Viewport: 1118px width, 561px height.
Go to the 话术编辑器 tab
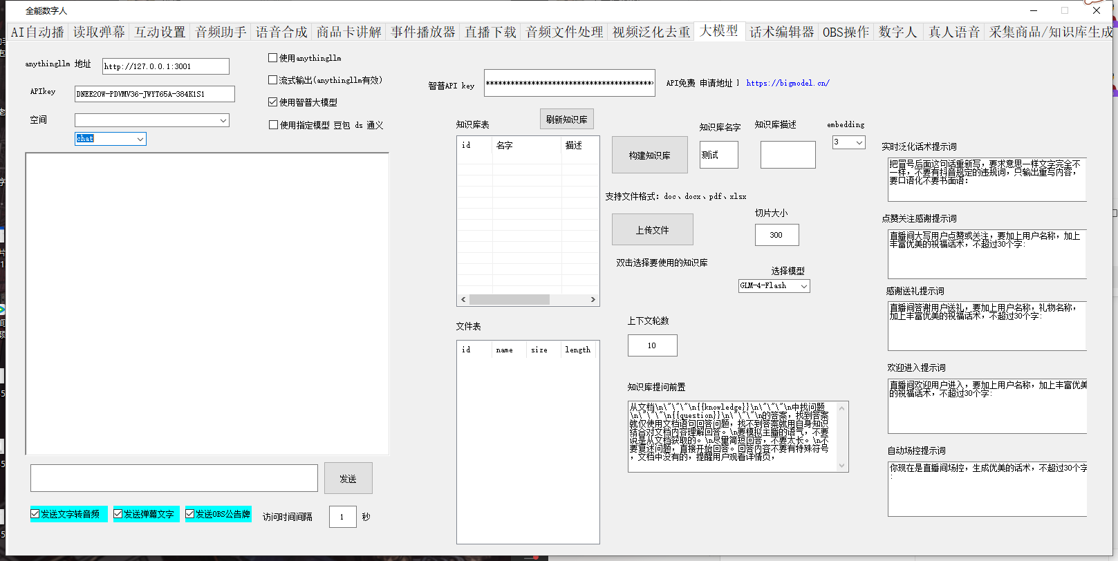click(782, 32)
